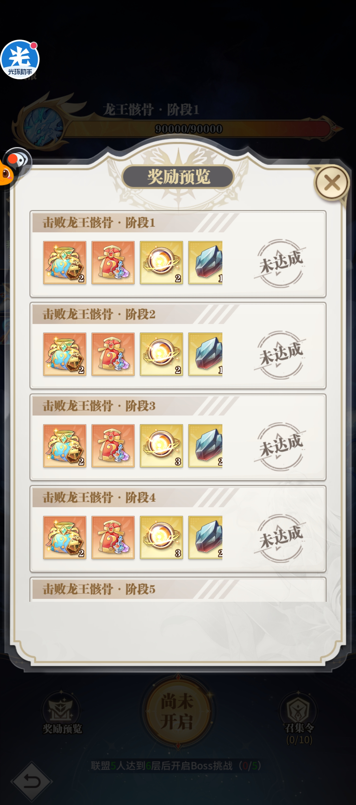Tap the gray ore crystal in 阶段1

click(x=205, y=262)
